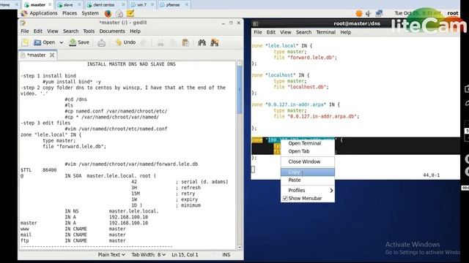This screenshot has height=263, width=469.
Task: Open gedit View menu
Action: 52,31
